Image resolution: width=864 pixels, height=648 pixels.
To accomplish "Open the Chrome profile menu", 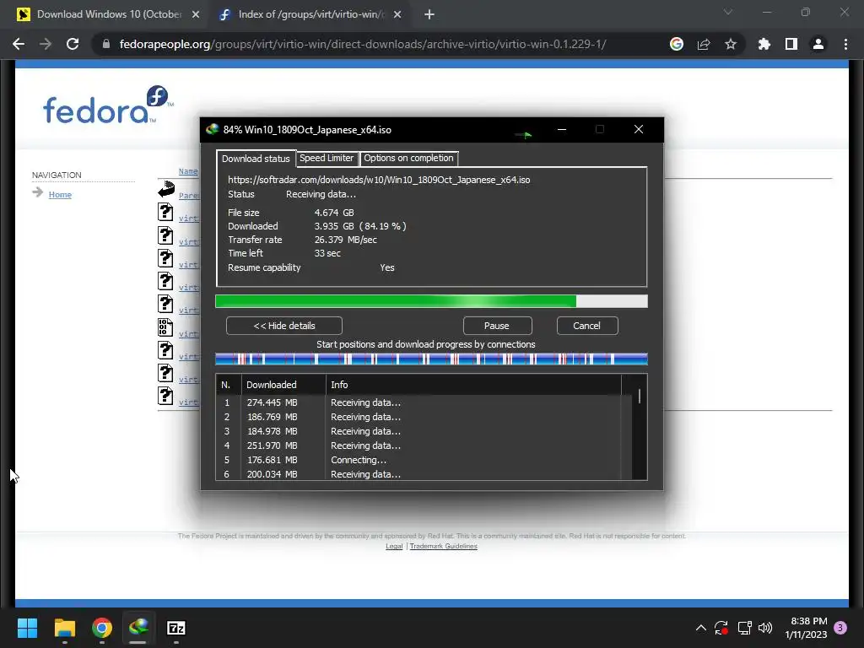I will click(x=818, y=44).
